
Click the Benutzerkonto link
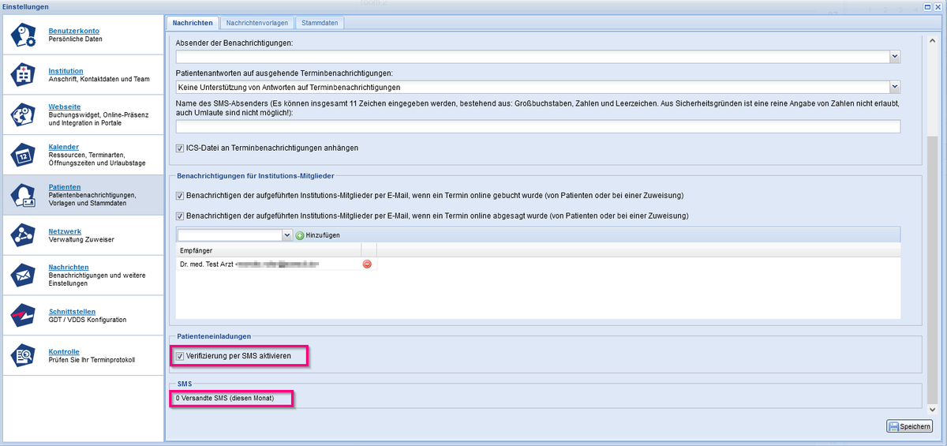(x=74, y=31)
